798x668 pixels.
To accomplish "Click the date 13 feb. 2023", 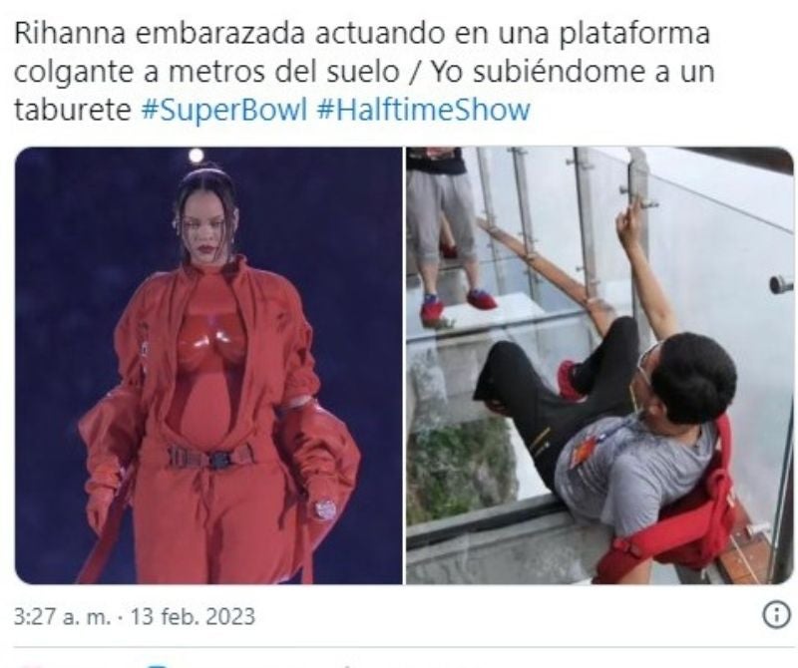I will coord(193,616).
